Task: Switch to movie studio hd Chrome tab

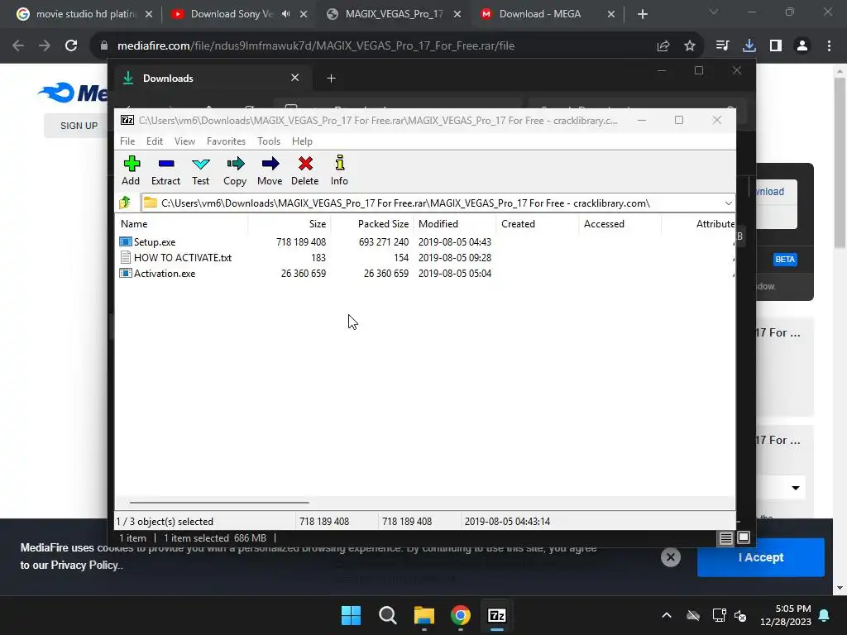Action: tap(85, 14)
